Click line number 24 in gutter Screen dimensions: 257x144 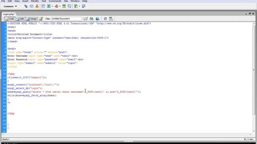click(4, 106)
